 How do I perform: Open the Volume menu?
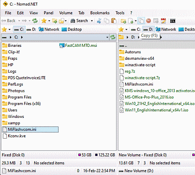66,13
